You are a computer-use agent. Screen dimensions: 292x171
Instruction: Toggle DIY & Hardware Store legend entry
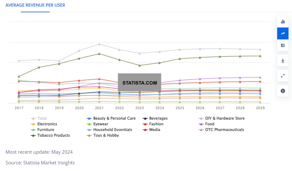[x=222, y=118]
